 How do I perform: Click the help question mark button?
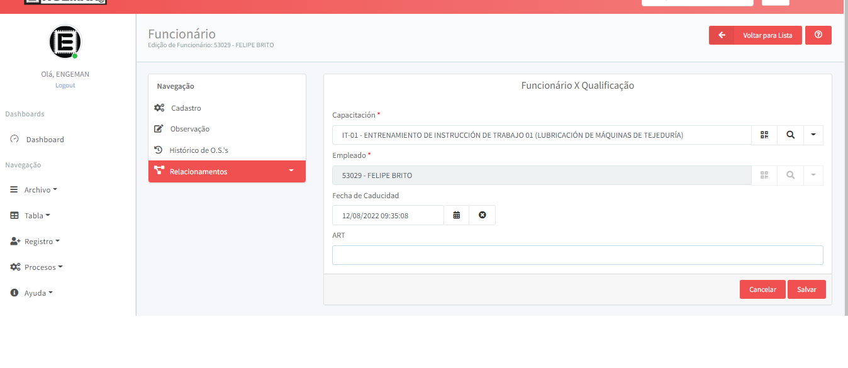[x=818, y=35]
